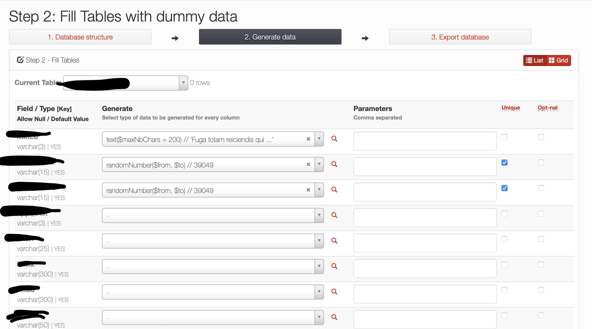Expand the generator dropdown for the varchar(25) field
The image size is (592, 329).
pos(319,241)
